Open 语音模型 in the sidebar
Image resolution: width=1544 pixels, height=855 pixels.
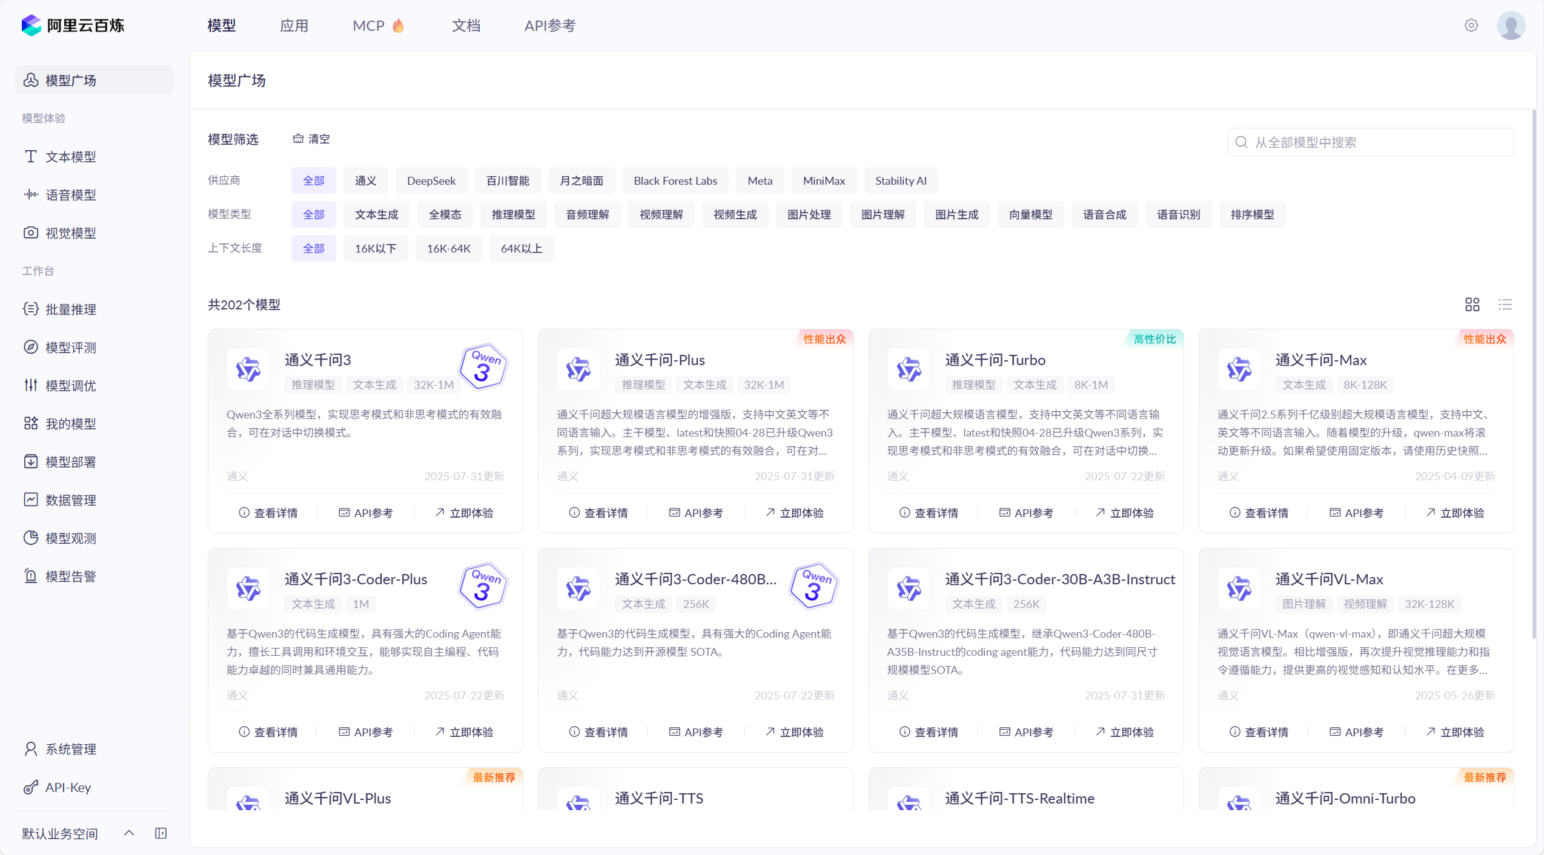[94, 195]
